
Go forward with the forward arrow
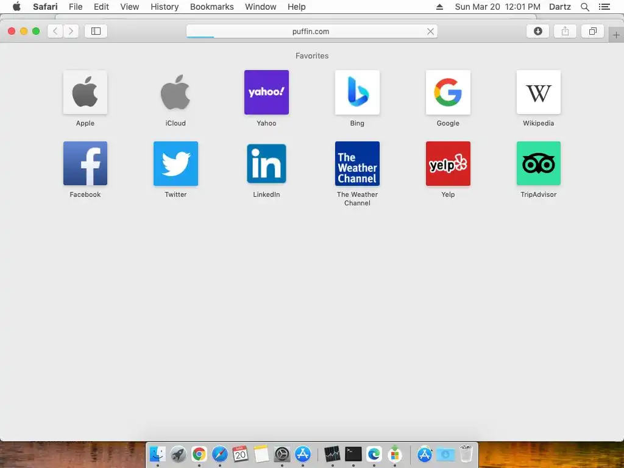[x=71, y=31]
